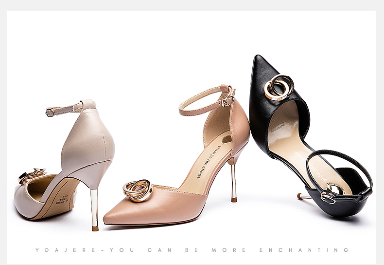Click the gold ring ornament on black shoe

click(279, 87)
